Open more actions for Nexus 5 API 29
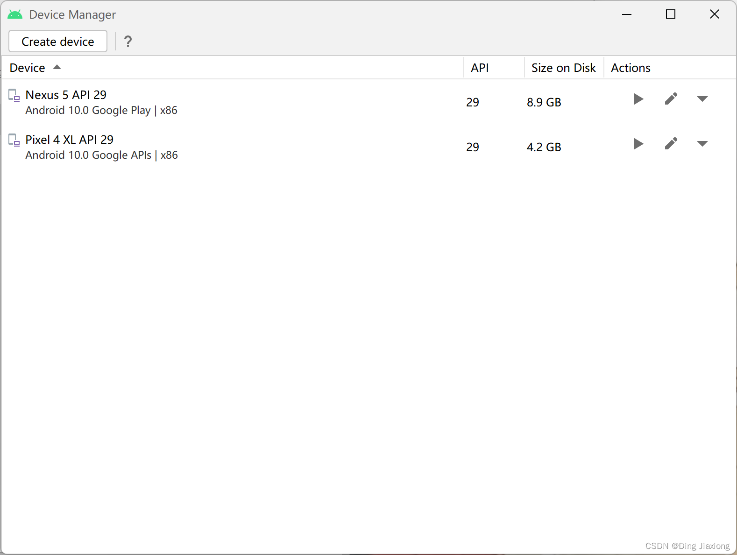The width and height of the screenshot is (737, 555). [702, 99]
